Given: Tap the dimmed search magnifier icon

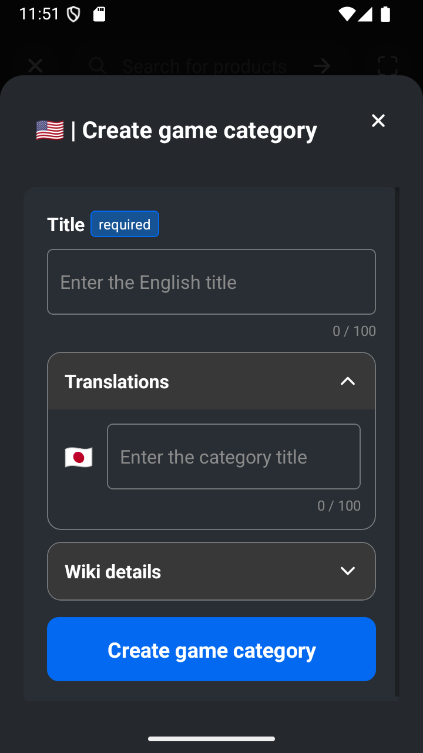Looking at the screenshot, I should click(98, 66).
